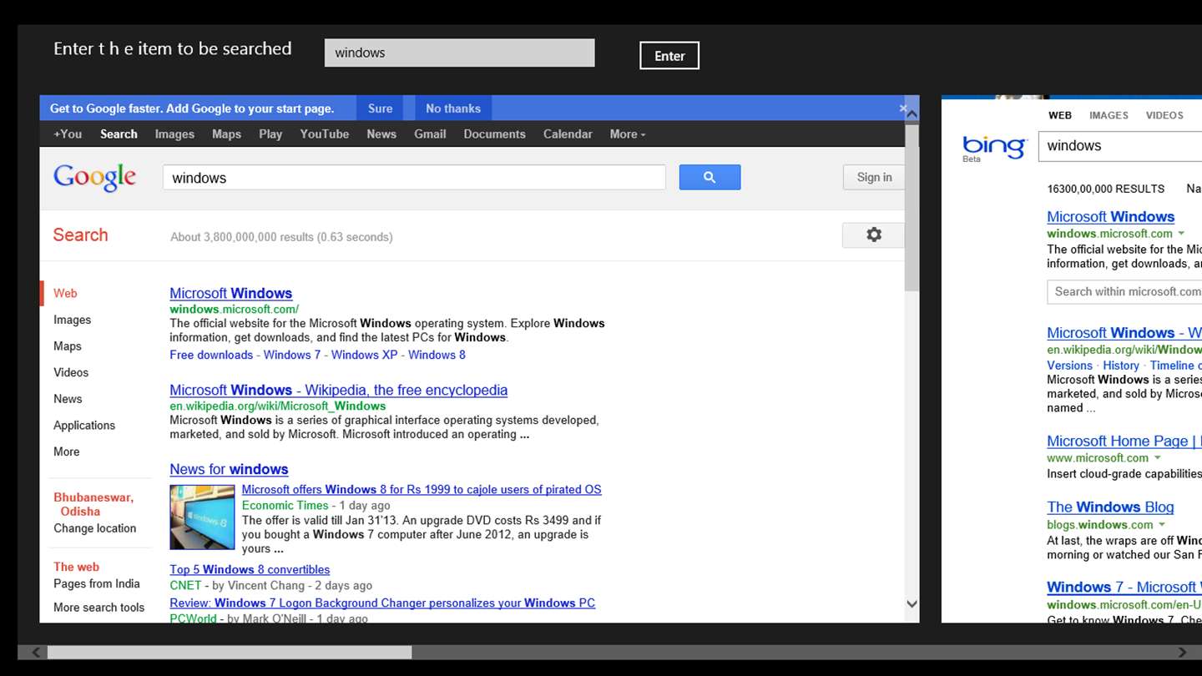Expand More filters in the left sidebar
The height and width of the screenshot is (676, 1202).
67,452
